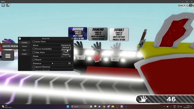Click the Glove list scrollbar
The image size is (194, 109).
[x=71, y=48]
